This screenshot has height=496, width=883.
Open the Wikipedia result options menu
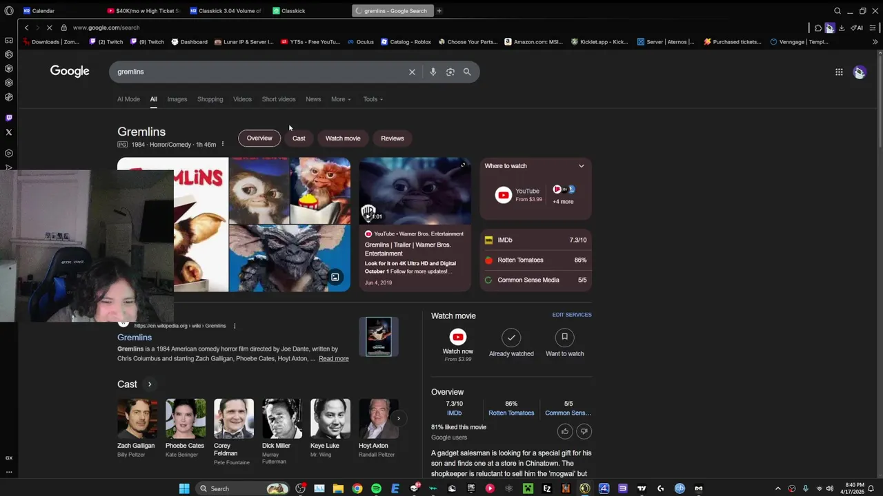click(x=235, y=326)
